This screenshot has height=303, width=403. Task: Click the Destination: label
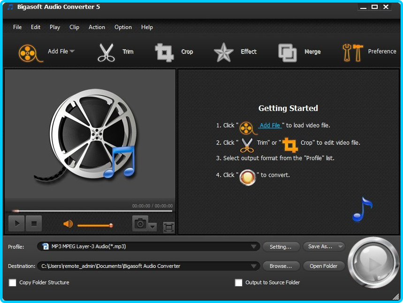(x=22, y=266)
